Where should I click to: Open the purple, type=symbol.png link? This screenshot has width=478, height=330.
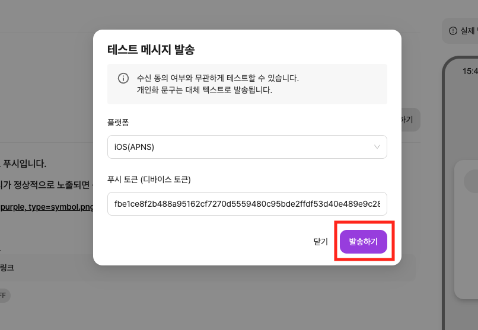point(47,207)
